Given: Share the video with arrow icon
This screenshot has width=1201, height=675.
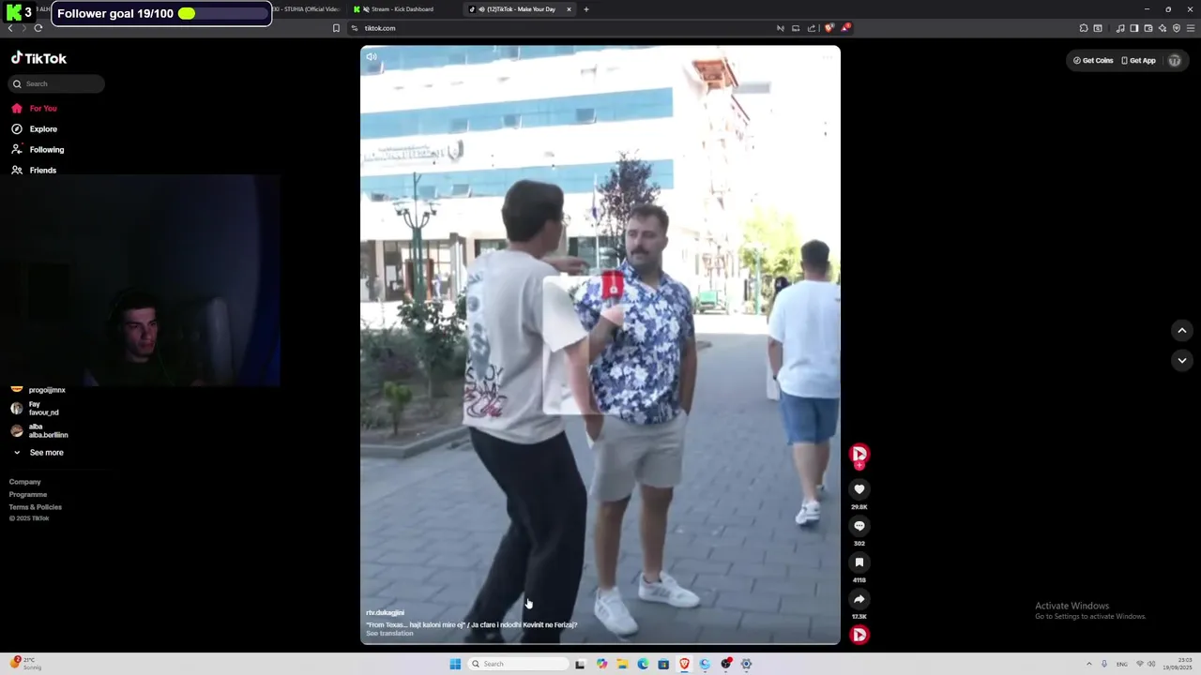Looking at the screenshot, I should point(859,599).
